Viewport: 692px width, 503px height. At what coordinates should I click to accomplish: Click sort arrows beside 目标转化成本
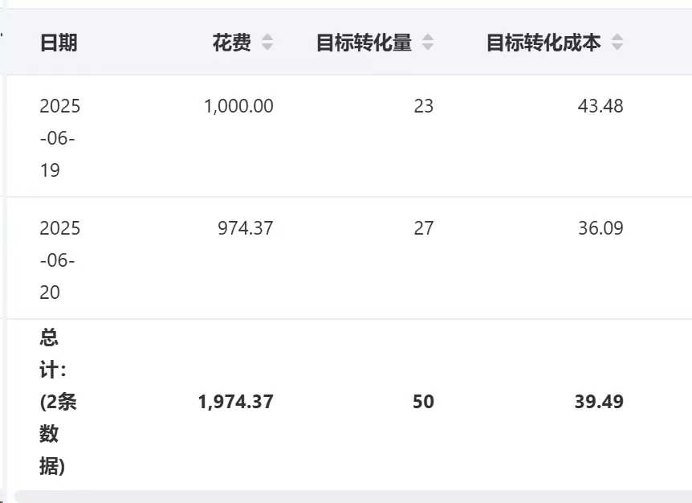click(x=617, y=43)
